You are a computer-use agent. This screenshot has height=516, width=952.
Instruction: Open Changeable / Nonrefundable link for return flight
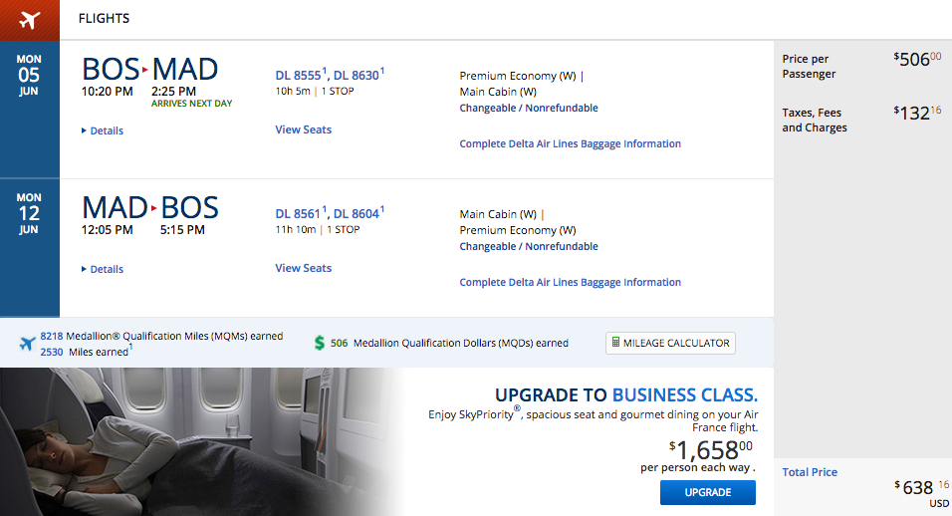[x=529, y=246]
